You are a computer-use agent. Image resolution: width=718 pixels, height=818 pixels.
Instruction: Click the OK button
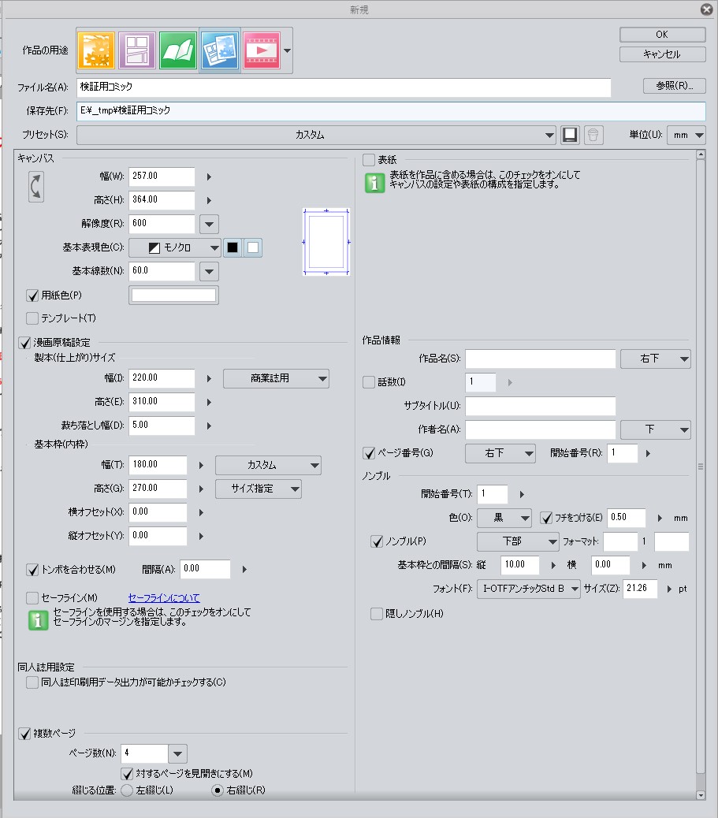[x=662, y=35]
